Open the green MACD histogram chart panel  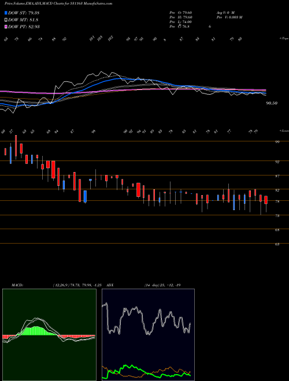(49, 335)
